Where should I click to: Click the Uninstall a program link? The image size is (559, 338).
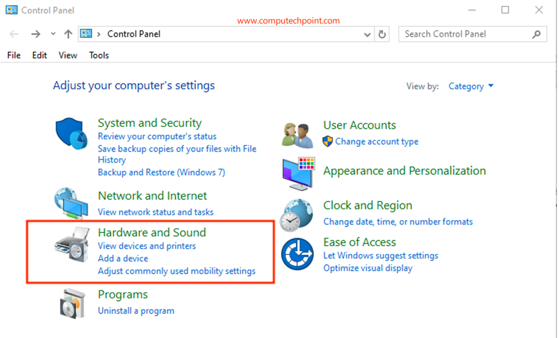tap(136, 311)
